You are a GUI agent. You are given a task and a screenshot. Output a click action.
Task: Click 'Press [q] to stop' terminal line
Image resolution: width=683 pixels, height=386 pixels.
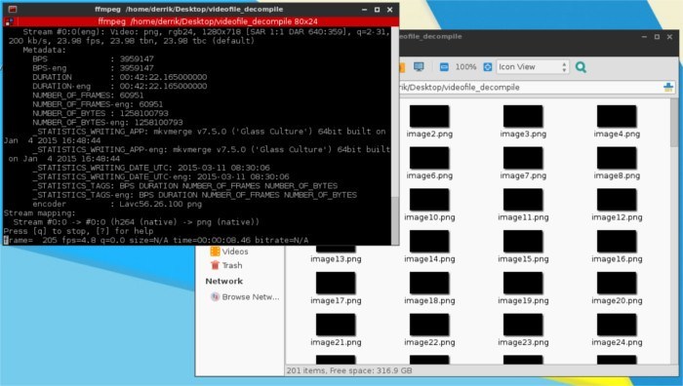78,231
